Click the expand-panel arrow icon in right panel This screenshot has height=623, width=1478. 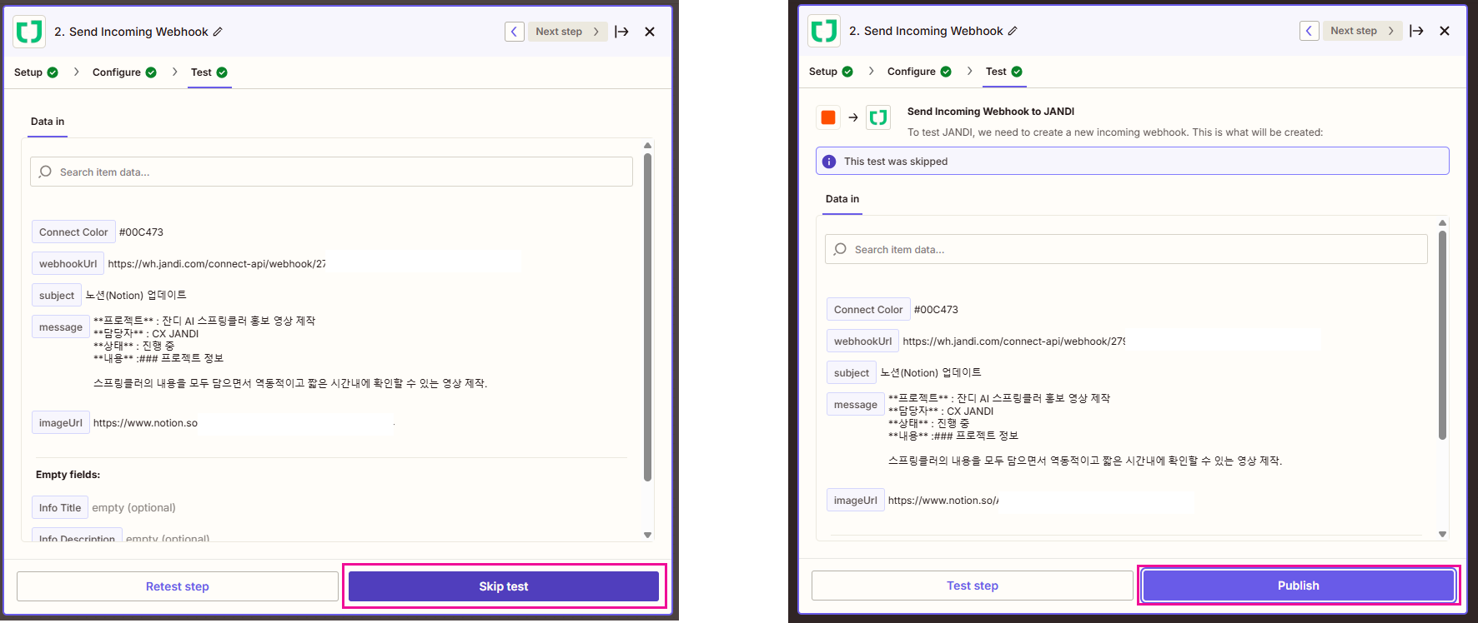1416,31
